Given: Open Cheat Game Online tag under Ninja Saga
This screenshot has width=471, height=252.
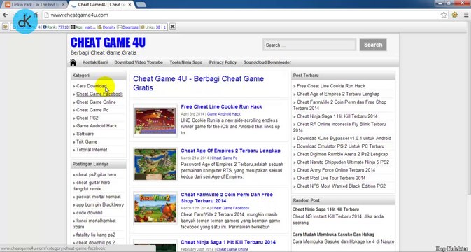Looking at the screenshot, I should pos(232,250).
